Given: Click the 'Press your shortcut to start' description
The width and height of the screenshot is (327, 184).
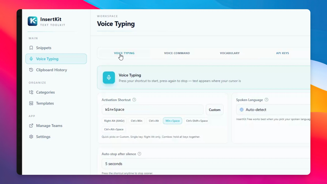Looking at the screenshot, I should (180, 81).
